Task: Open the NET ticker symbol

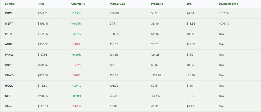Action: point(8,96)
